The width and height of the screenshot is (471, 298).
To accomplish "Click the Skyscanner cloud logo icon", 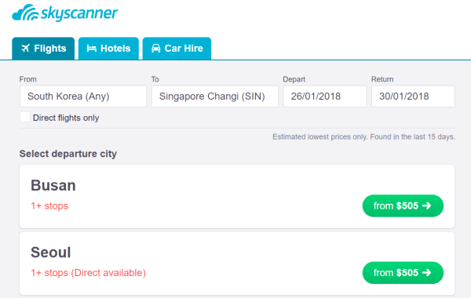I will [x=25, y=13].
